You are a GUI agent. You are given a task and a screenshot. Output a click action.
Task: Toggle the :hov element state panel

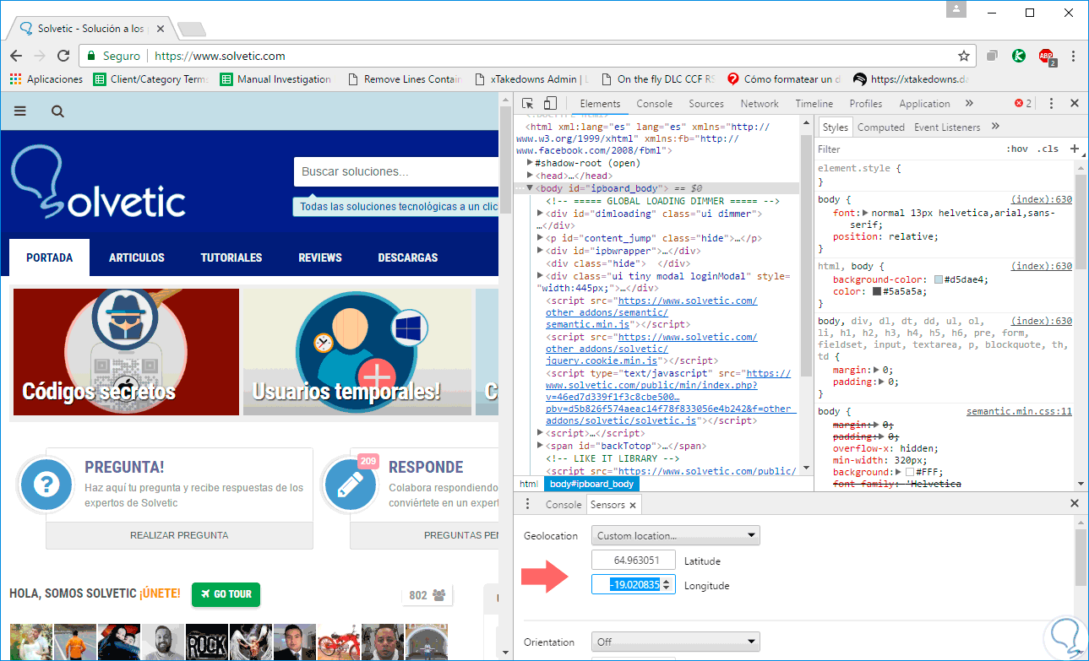tap(1017, 149)
